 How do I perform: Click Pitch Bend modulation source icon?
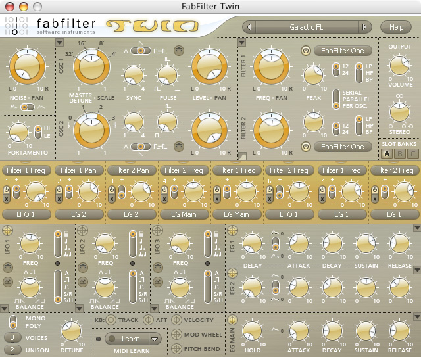[176, 349]
